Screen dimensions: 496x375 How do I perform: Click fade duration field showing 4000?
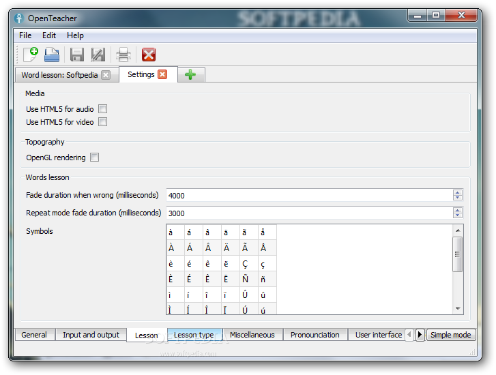click(310, 196)
